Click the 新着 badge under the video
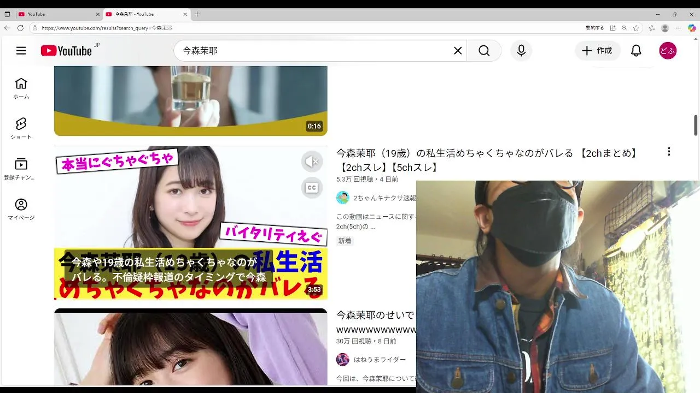Viewport: 700px width, 393px height. click(345, 241)
